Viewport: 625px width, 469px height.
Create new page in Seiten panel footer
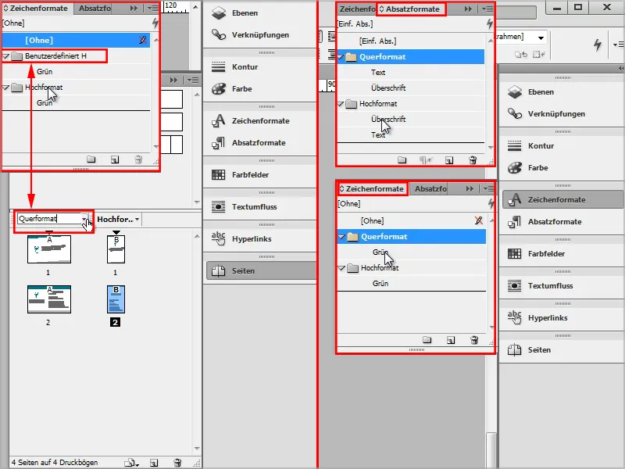tap(154, 463)
